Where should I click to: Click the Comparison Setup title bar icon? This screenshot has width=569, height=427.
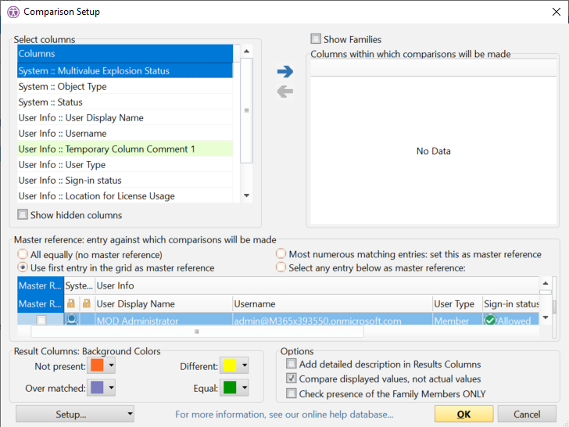coord(13,12)
